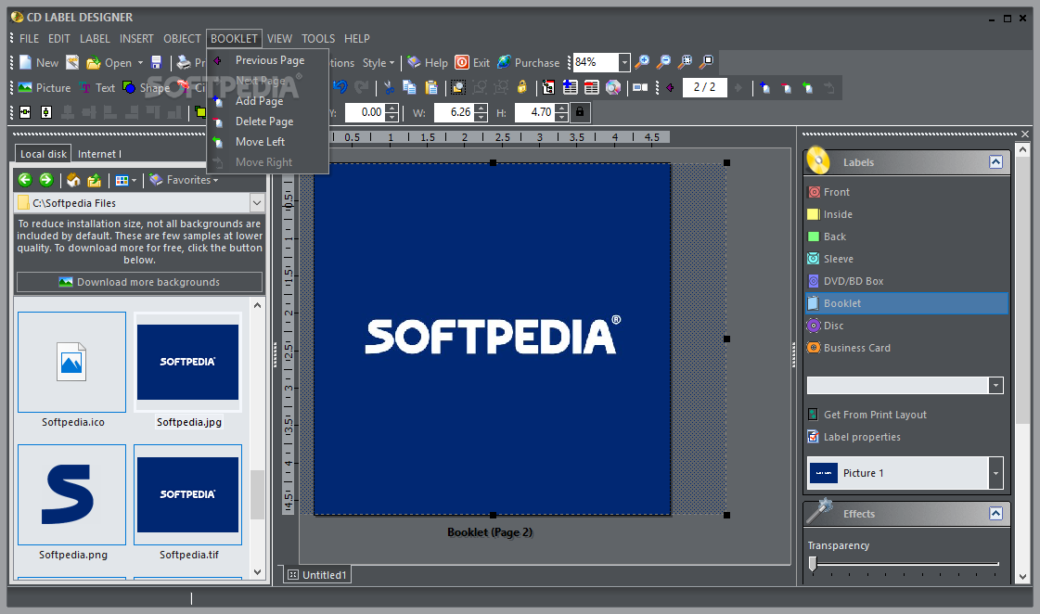The width and height of the screenshot is (1040, 614).
Task: Click the Transparency slider handle
Action: [x=813, y=564]
